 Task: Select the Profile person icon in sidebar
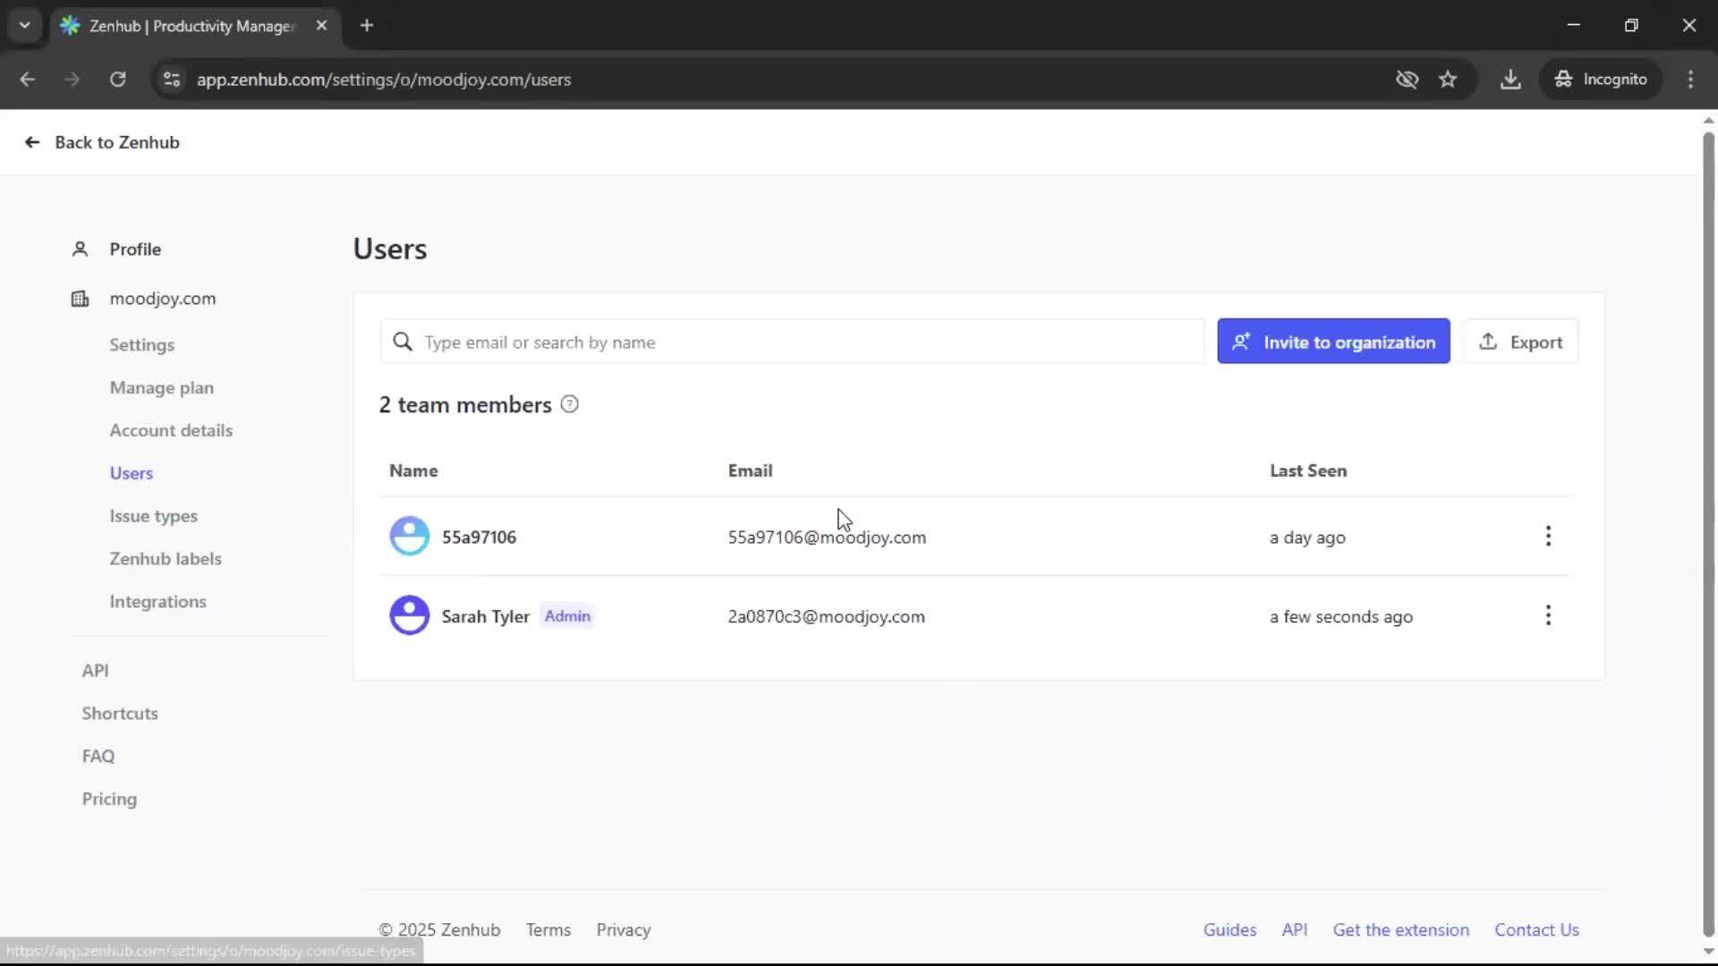(x=80, y=249)
